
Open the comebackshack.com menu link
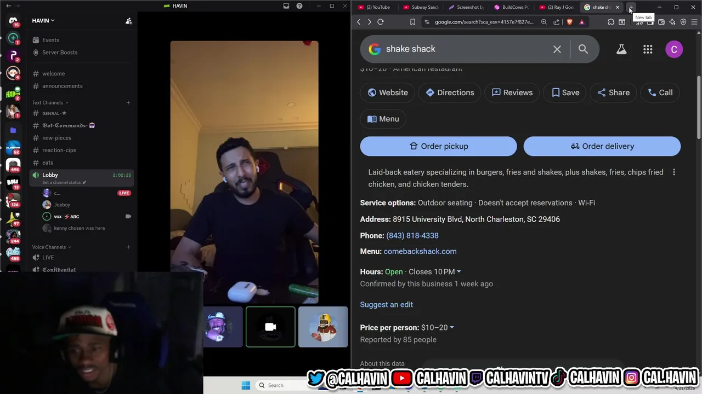420,251
